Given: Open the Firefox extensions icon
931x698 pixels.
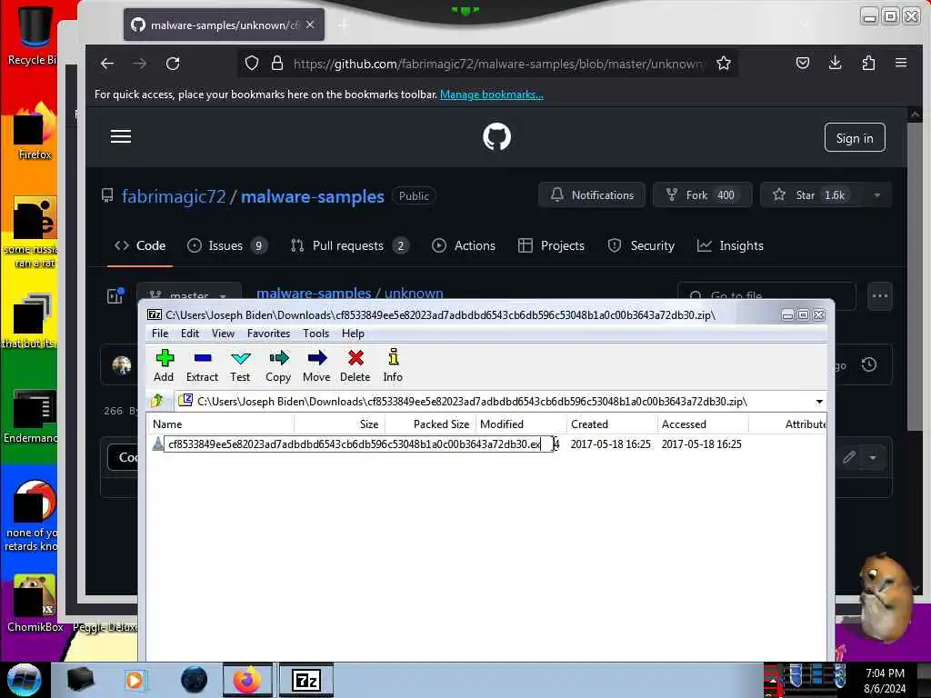Looking at the screenshot, I should (x=868, y=63).
